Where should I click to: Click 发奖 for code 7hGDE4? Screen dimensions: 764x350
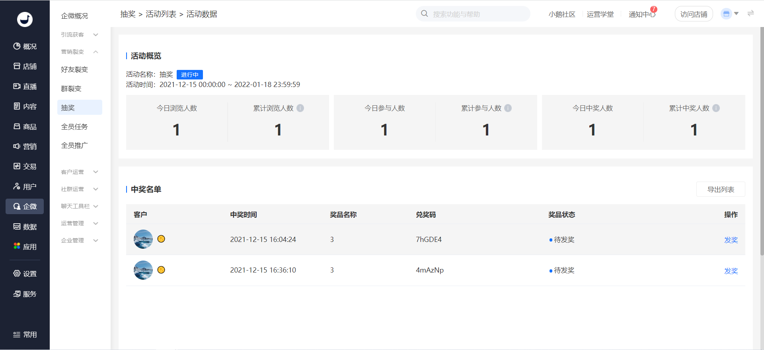point(731,240)
